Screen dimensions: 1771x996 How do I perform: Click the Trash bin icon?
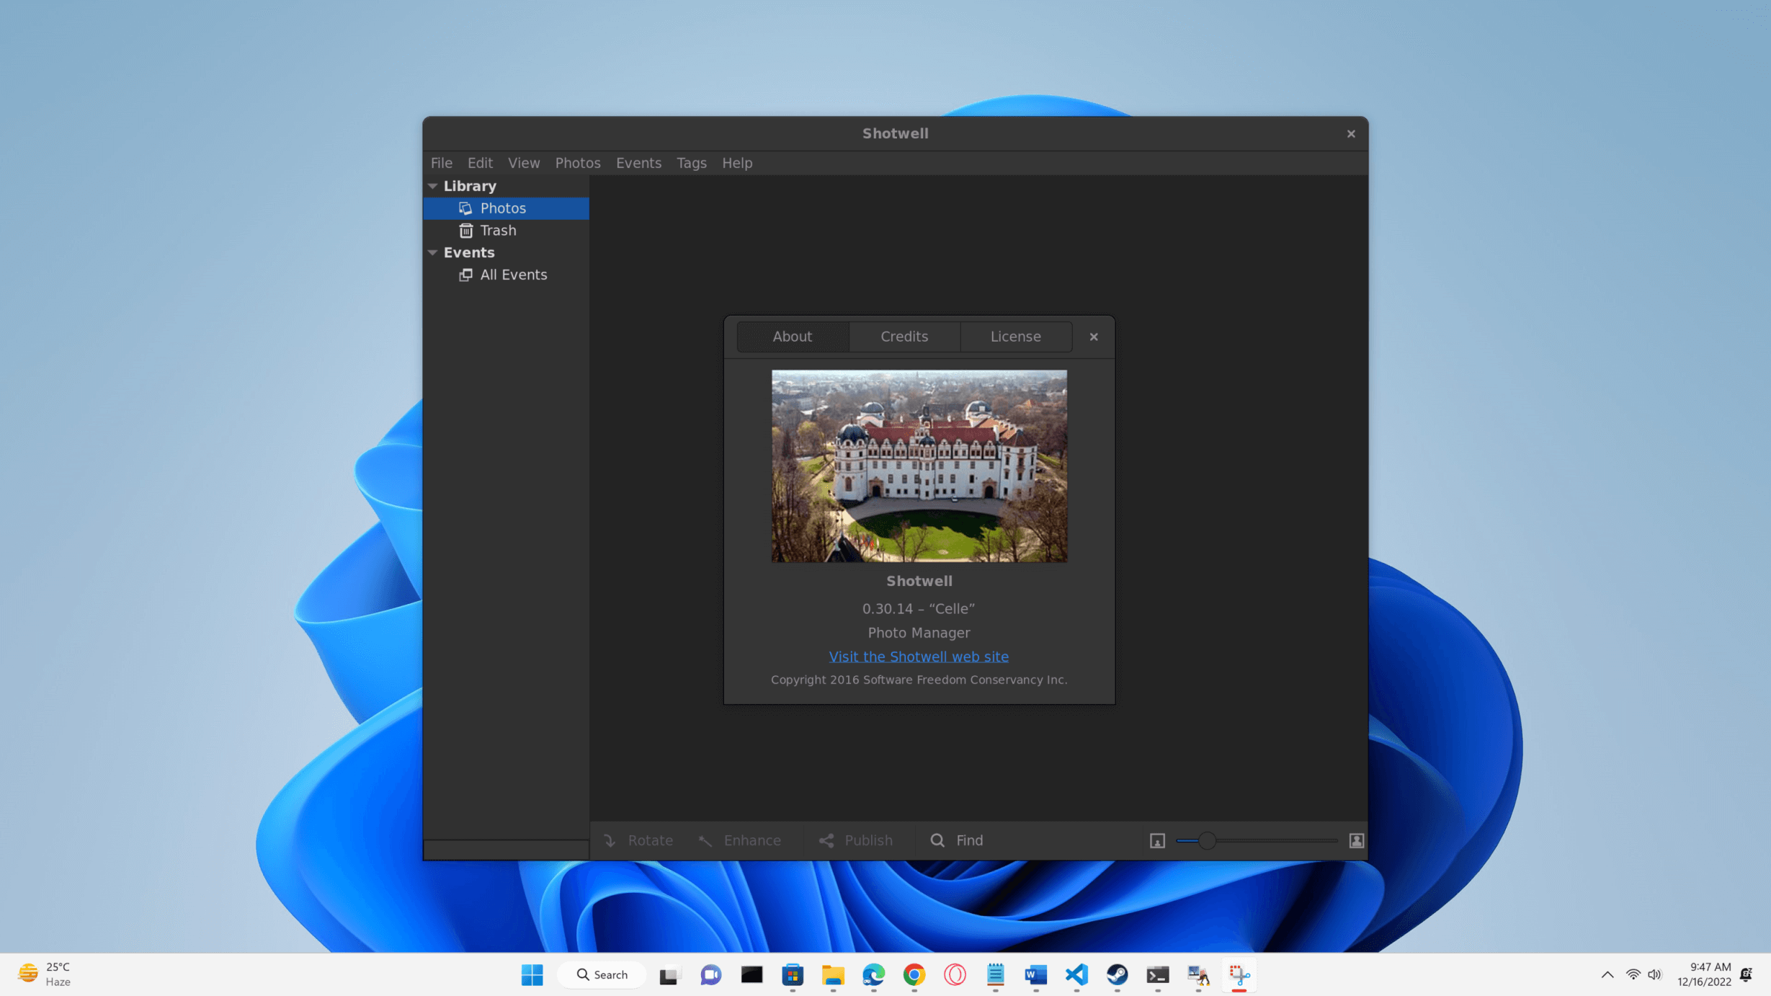[x=465, y=231]
